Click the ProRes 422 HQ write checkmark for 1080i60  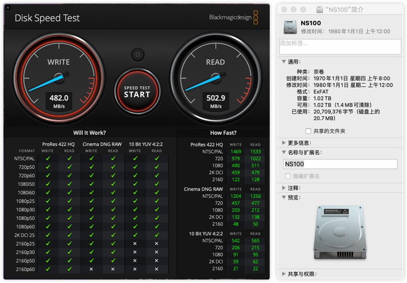coord(48,192)
